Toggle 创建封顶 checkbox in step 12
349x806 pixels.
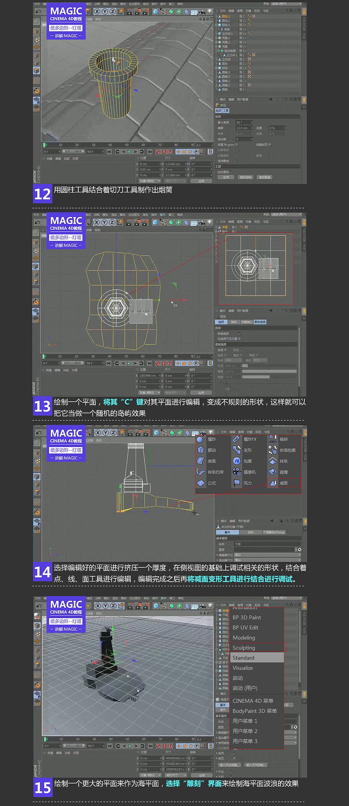pyautogui.click(x=270, y=144)
